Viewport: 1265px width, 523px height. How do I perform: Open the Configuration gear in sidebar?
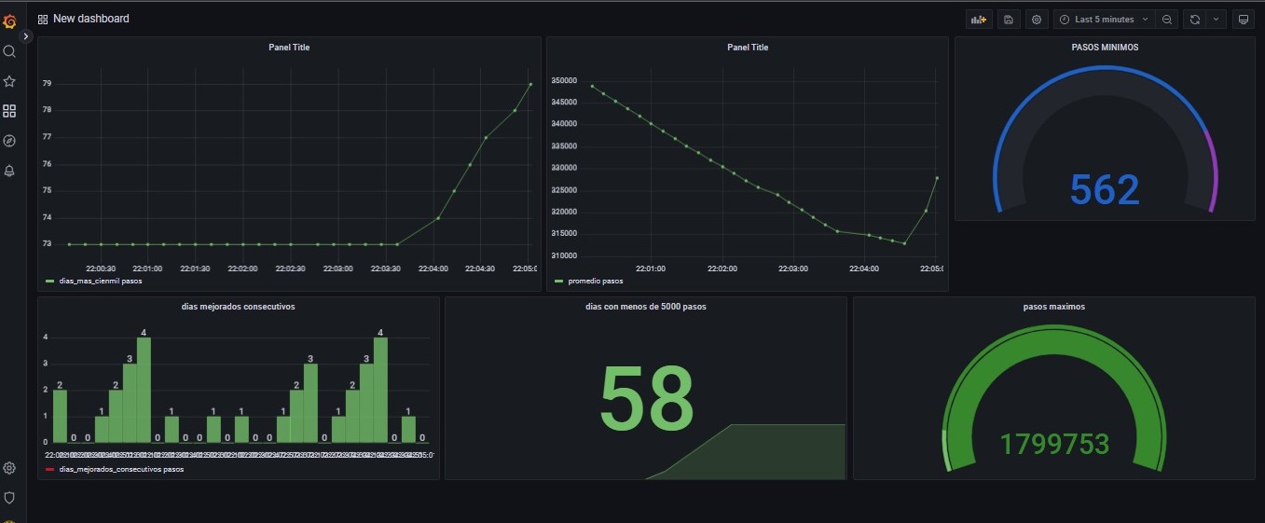click(x=9, y=468)
